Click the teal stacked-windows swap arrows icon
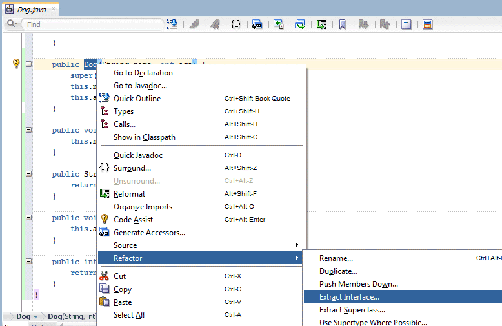 300,24
